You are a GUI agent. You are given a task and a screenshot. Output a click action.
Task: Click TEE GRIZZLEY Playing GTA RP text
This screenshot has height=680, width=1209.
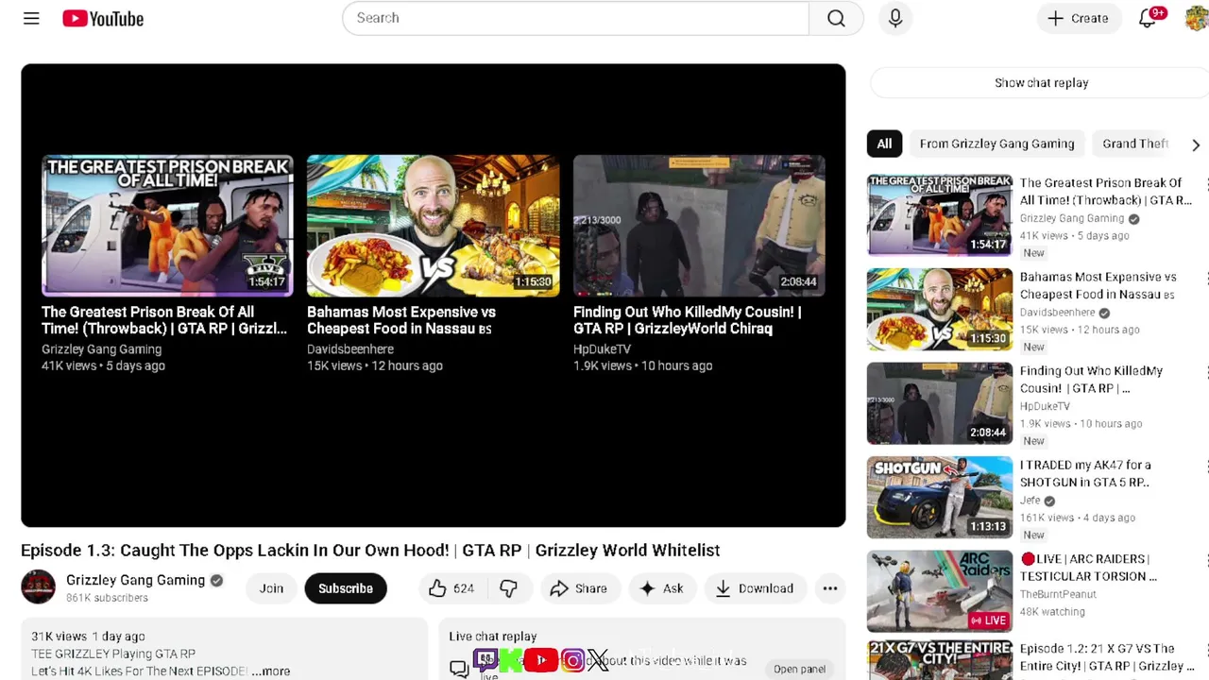(113, 654)
